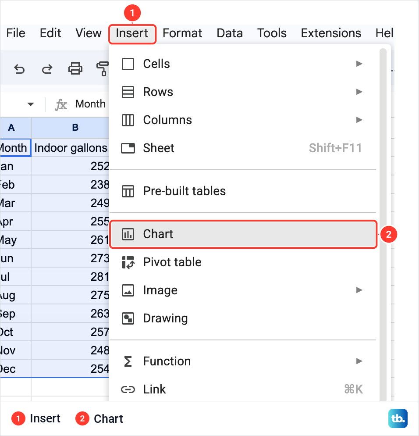This screenshot has height=436, width=419.
Task: Open the File menu
Action: 16,33
